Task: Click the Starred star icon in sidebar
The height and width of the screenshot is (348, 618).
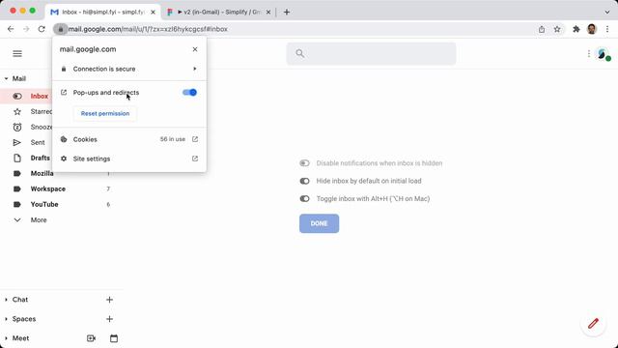Action: 17,112
